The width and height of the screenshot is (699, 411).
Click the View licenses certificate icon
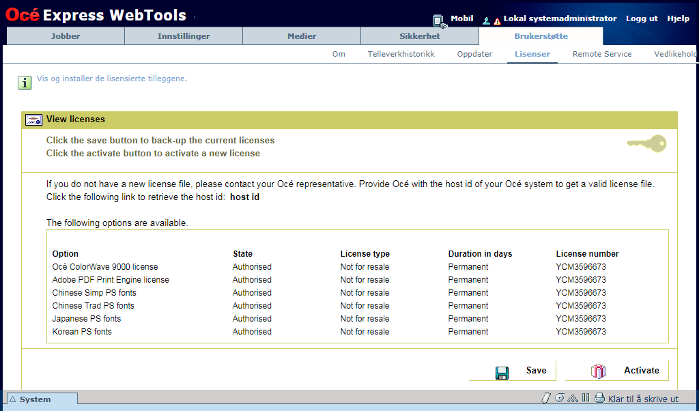coord(34,119)
